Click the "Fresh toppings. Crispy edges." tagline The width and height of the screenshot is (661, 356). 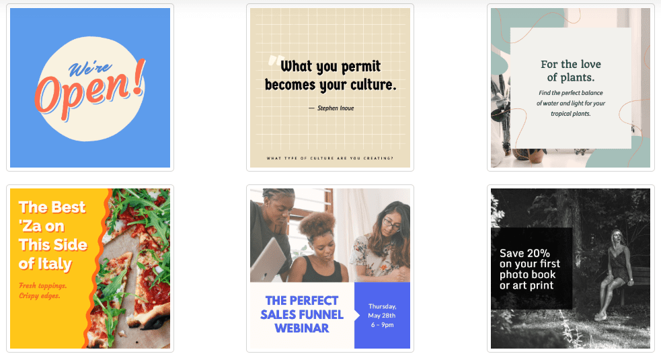click(x=42, y=291)
